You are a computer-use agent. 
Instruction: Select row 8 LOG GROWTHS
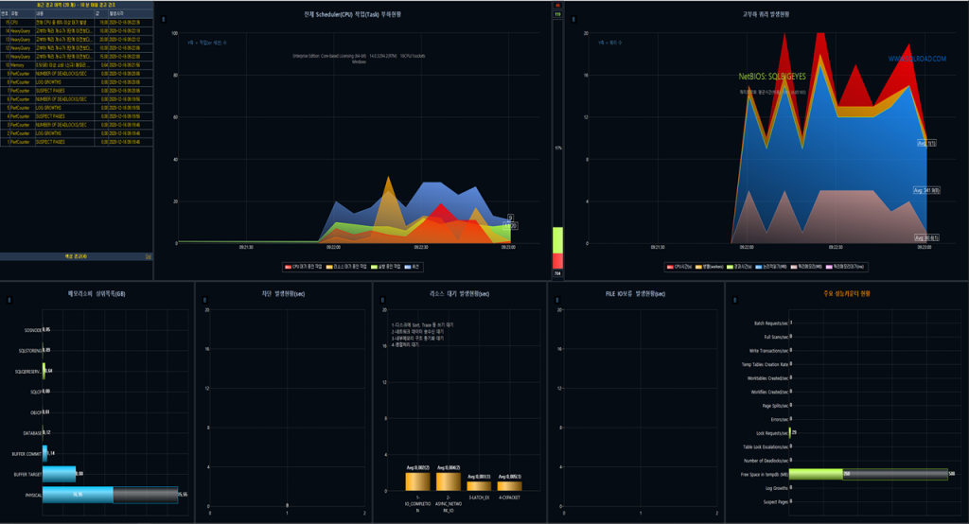[x=77, y=82]
